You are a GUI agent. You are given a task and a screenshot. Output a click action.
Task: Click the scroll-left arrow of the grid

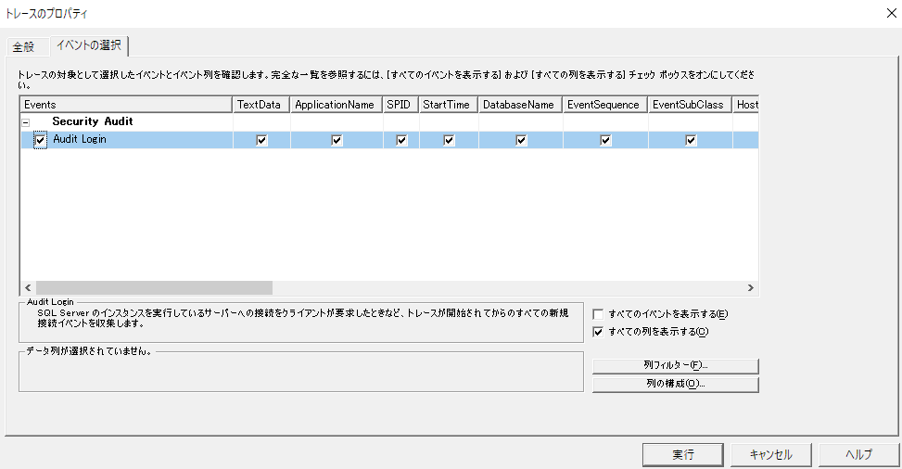[x=28, y=287]
